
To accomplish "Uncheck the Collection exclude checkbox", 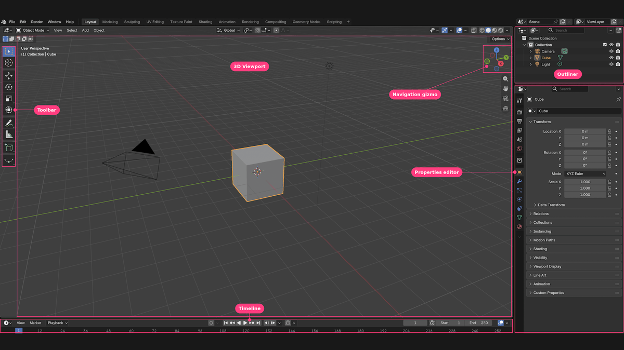I will [x=605, y=45].
